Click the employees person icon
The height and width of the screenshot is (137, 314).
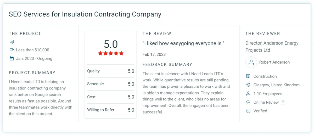click(x=248, y=94)
